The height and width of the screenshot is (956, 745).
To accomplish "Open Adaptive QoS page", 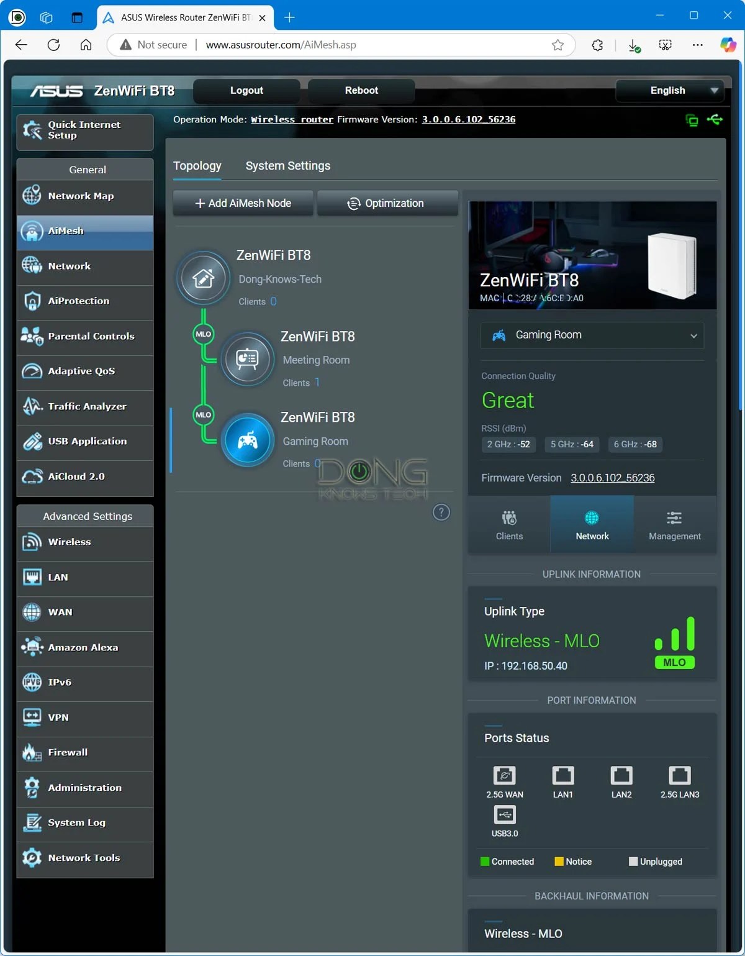I will (85, 372).
